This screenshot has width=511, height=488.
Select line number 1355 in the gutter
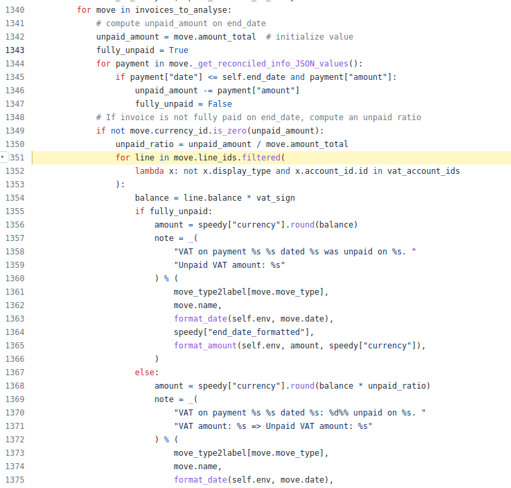click(x=15, y=211)
